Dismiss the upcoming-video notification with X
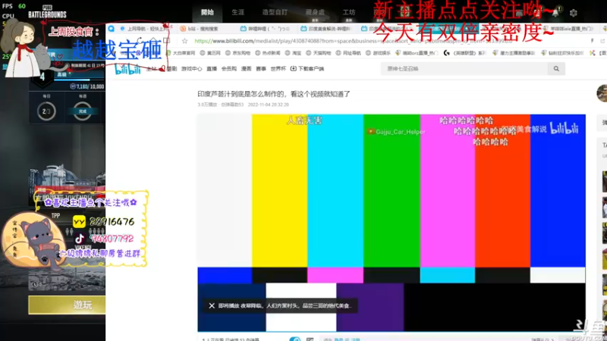The image size is (607, 341). click(x=212, y=305)
